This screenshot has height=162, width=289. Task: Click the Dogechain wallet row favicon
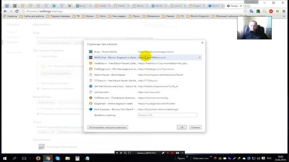click(91, 103)
